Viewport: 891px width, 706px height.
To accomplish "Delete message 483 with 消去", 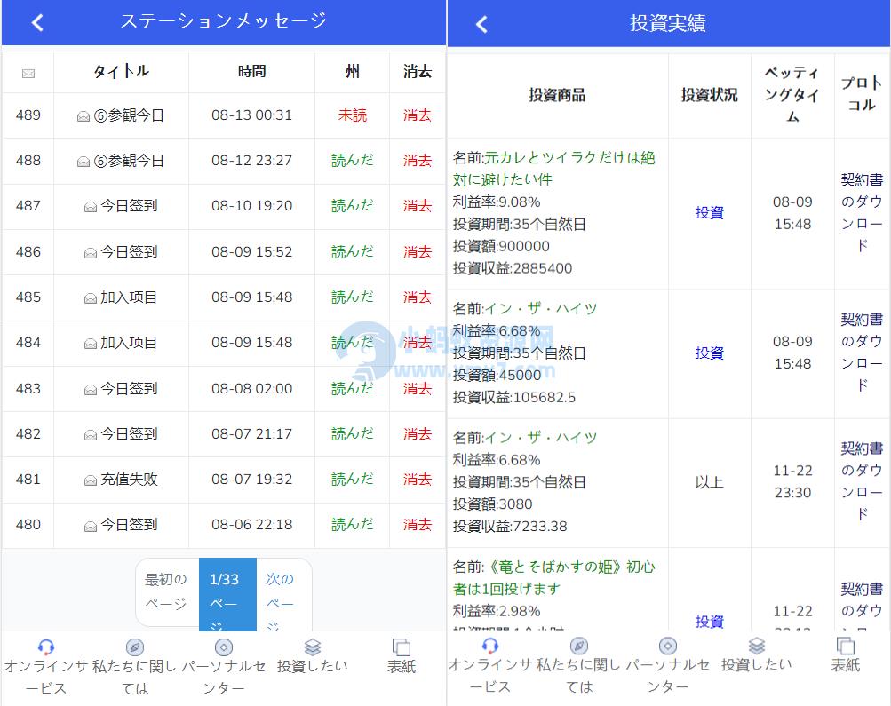I will tap(418, 388).
